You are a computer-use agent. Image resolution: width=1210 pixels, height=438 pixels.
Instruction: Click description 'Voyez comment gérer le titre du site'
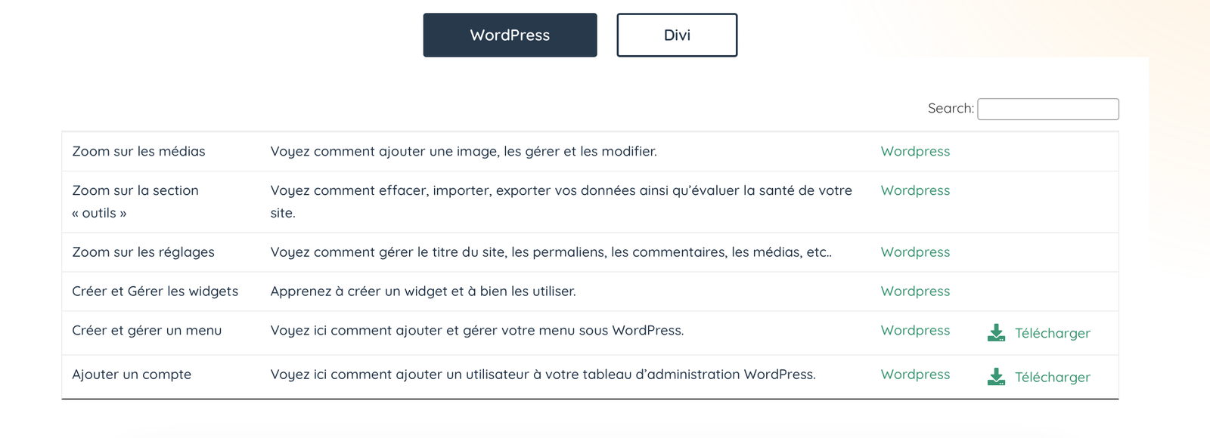(x=551, y=252)
